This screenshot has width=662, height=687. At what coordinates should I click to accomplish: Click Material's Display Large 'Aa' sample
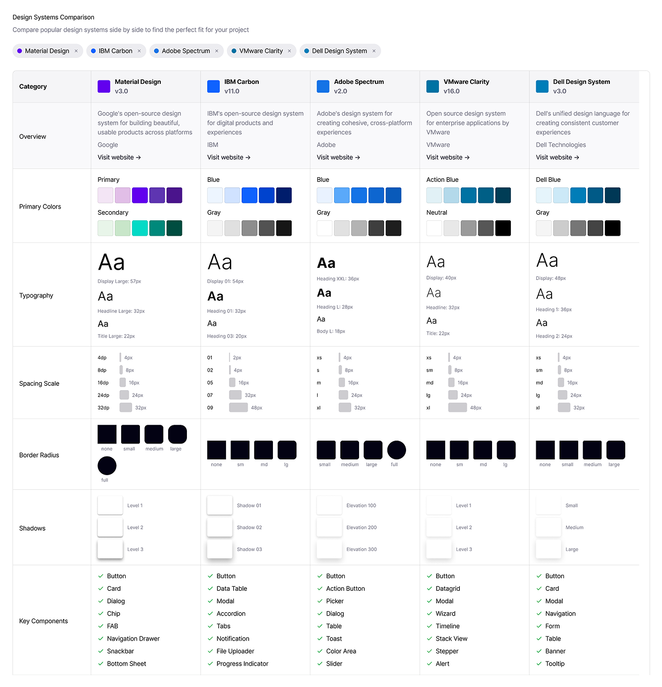(x=111, y=263)
